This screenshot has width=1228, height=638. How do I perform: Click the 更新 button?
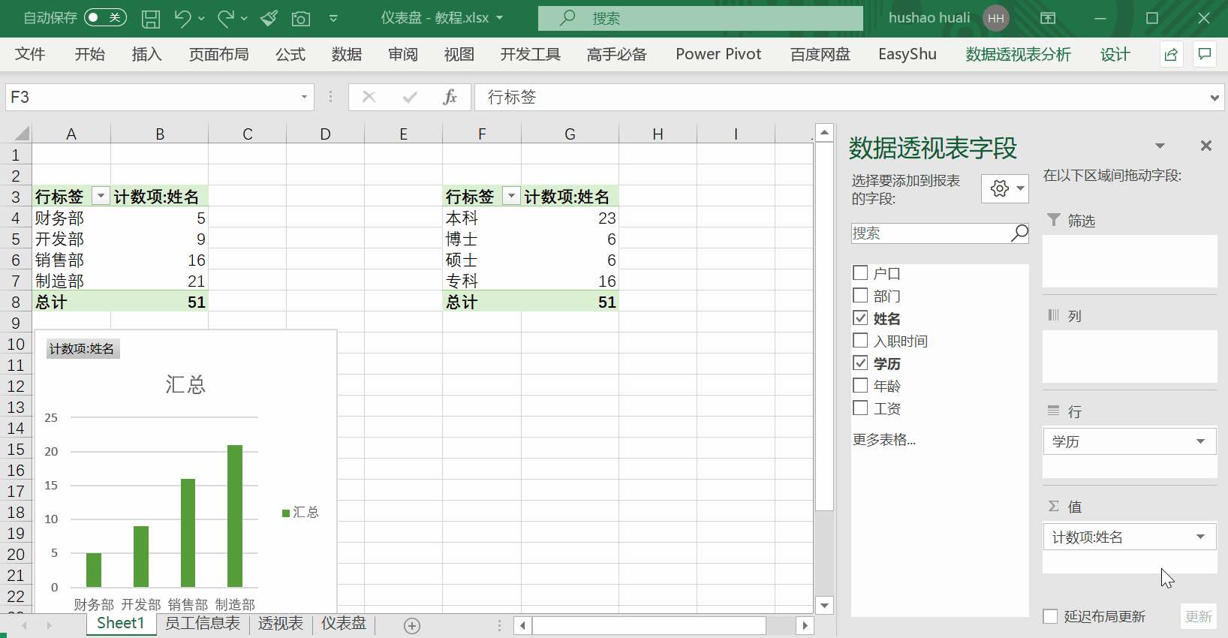pos(1199,616)
